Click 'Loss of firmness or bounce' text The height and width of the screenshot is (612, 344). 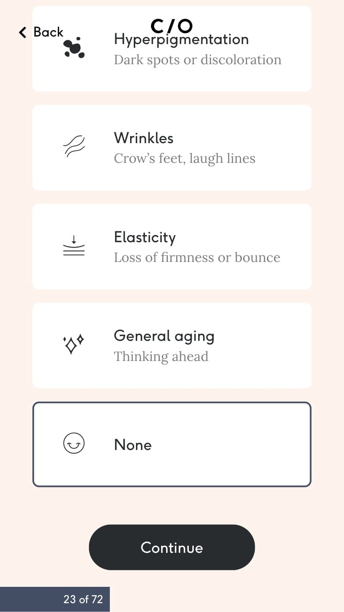[x=197, y=257]
